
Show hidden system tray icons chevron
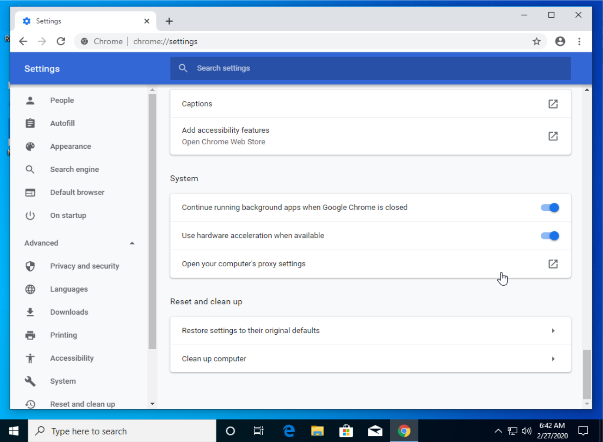(498, 431)
